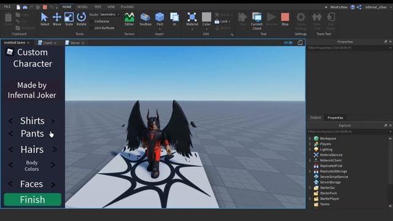Expand the Lighting node
This screenshot has width=393, height=221.
(x=310, y=149)
